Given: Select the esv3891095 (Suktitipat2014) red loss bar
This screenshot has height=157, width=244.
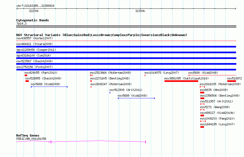Looking at the screenshot, I should [181, 81].
